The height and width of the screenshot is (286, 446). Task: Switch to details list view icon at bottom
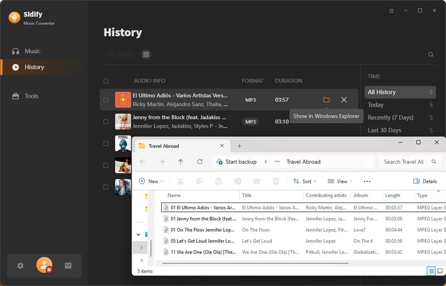click(x=431, y=271)
